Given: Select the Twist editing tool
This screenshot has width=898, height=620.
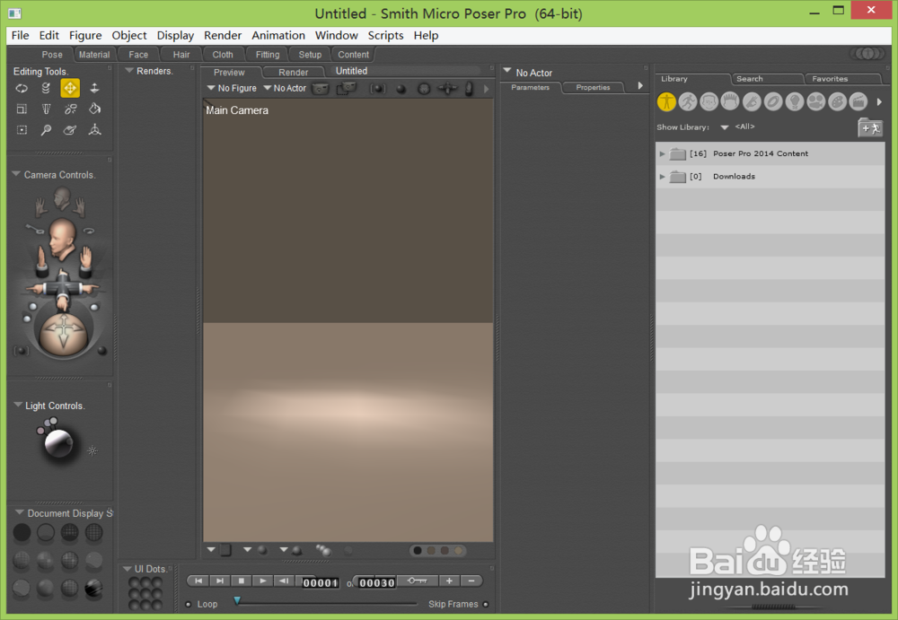Looking at the screenshot, I should [46, 88].
